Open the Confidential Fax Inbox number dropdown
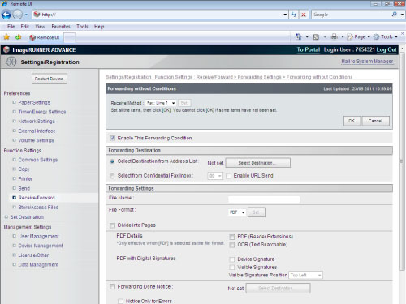 215,176
